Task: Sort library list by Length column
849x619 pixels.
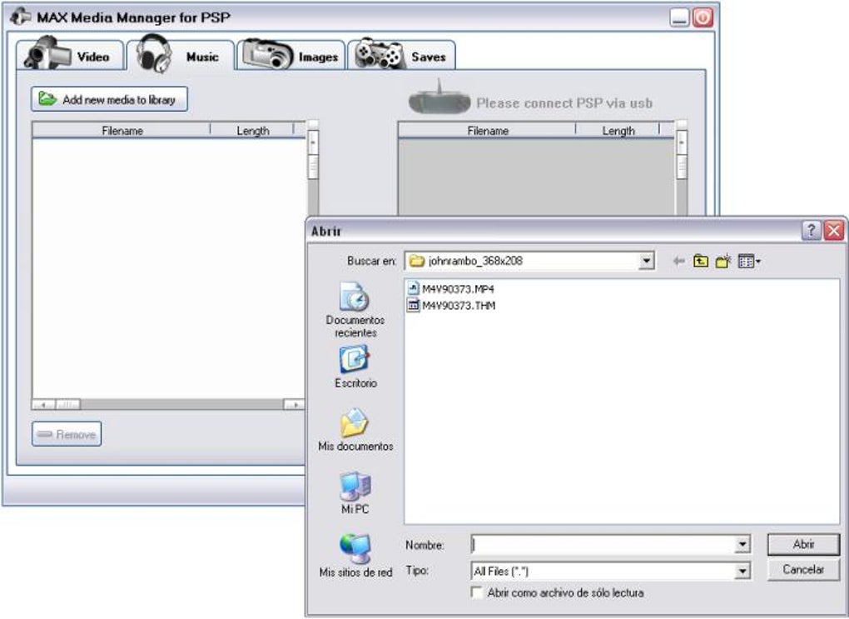Action: 252,131
